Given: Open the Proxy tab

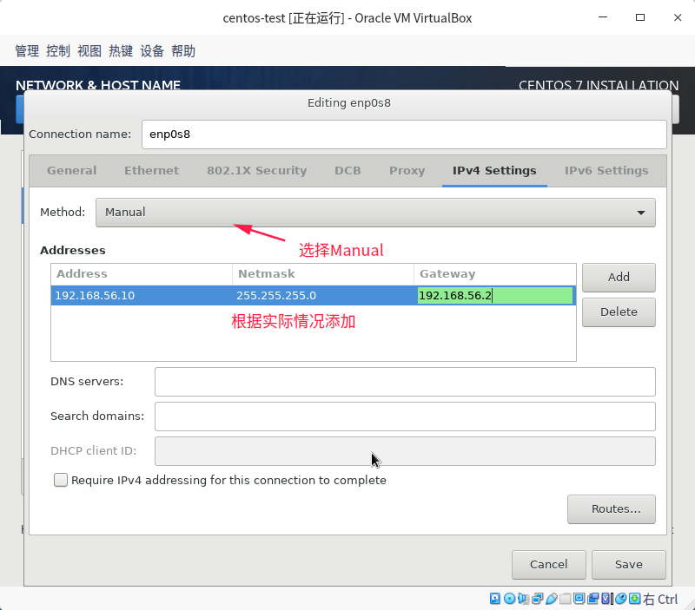Looking at the screenshot, I should pos(407,170).
